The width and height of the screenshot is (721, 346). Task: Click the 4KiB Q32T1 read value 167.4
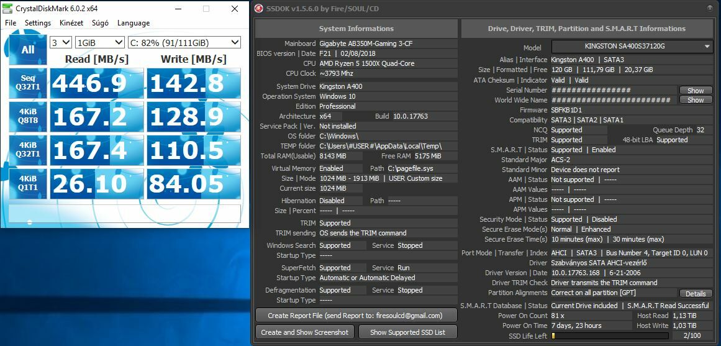97,150
